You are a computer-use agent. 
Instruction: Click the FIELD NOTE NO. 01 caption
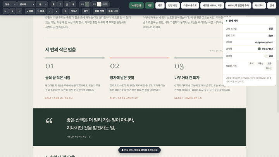point(79,137)
